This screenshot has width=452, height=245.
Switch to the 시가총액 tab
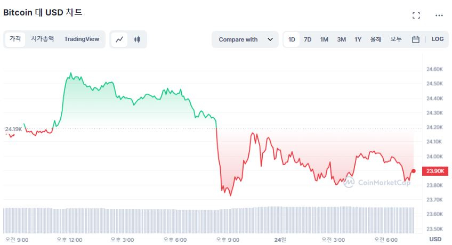(x=43, y=39)
